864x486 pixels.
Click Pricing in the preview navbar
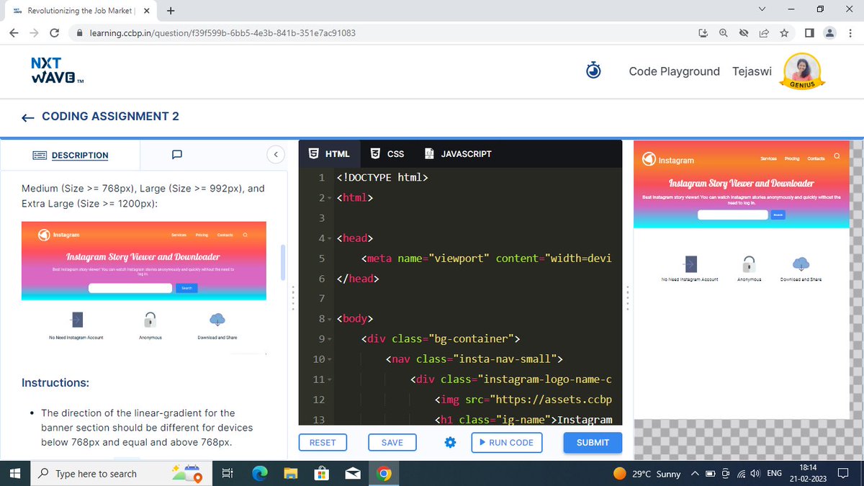(792, 158)
